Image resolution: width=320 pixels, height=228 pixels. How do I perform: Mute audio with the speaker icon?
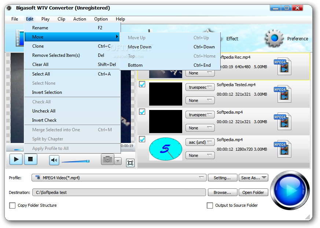coord(54,160)
